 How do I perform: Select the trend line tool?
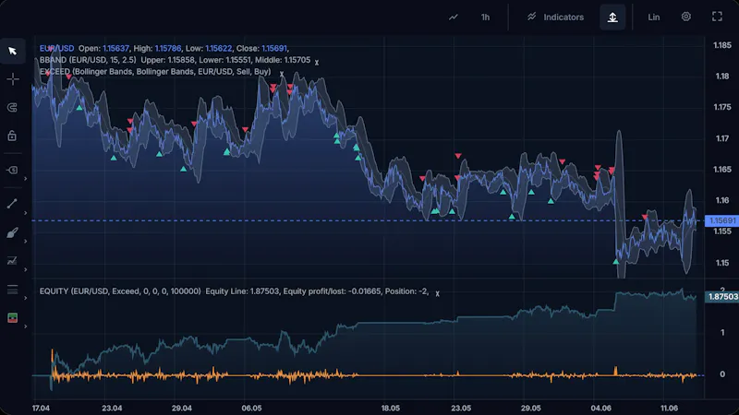pyautogui.click(x=13, y=204)
